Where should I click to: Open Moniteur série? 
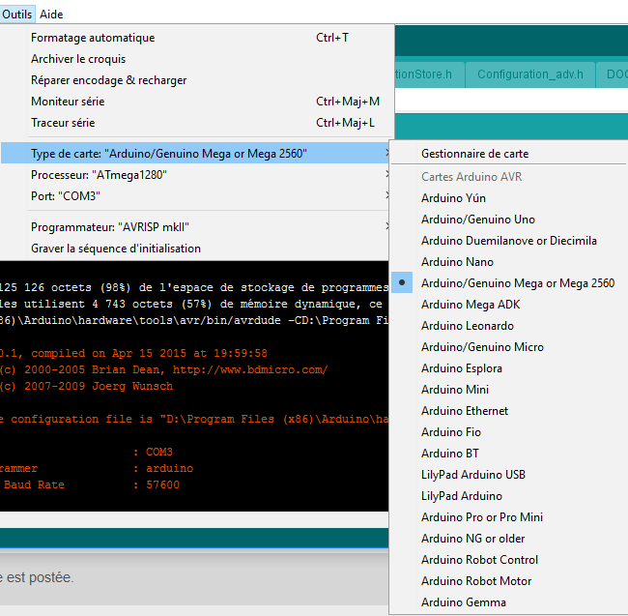[195, 102]
